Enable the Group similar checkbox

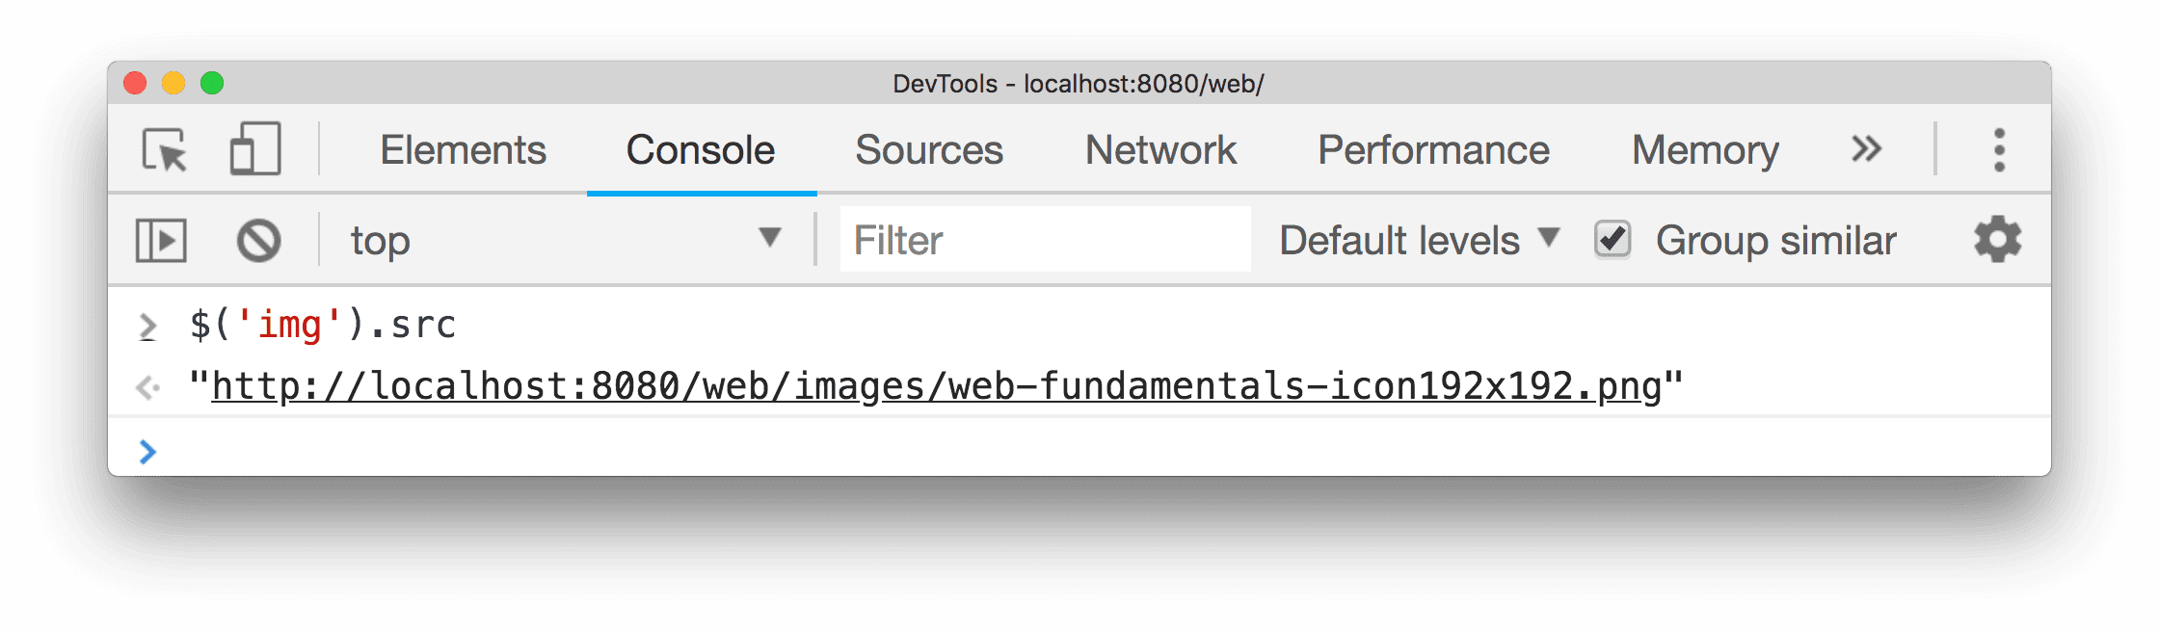tap(1613, 240)
